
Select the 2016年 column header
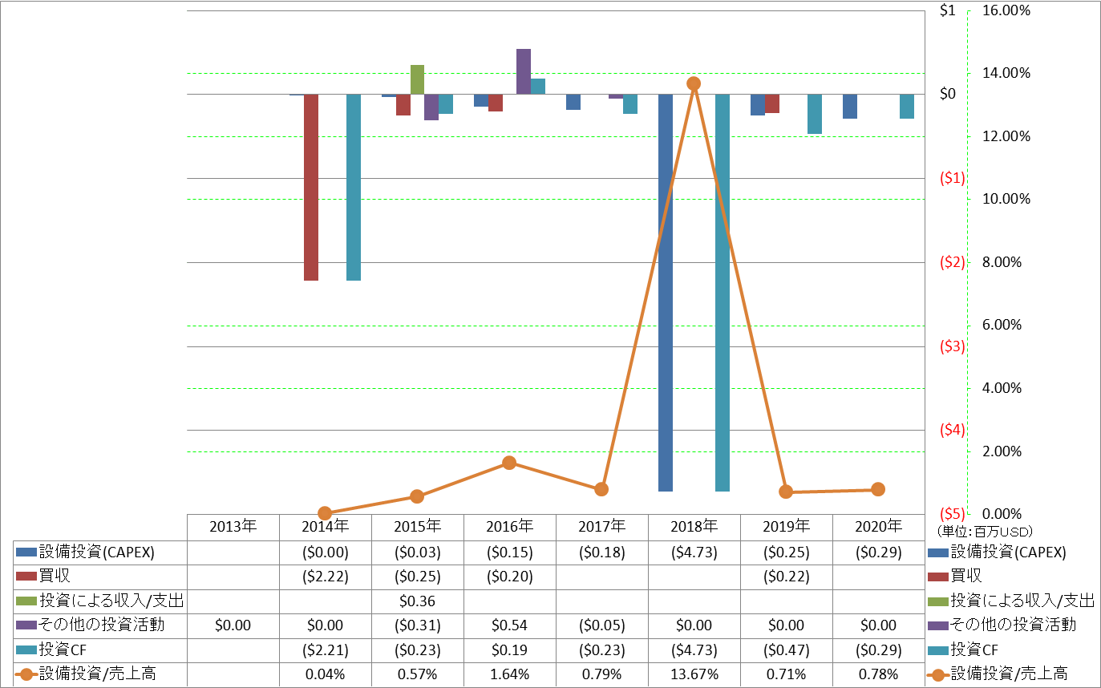(x=509, y=527)
